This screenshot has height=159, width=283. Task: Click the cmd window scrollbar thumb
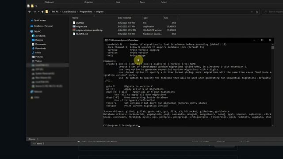pos(272,48)
